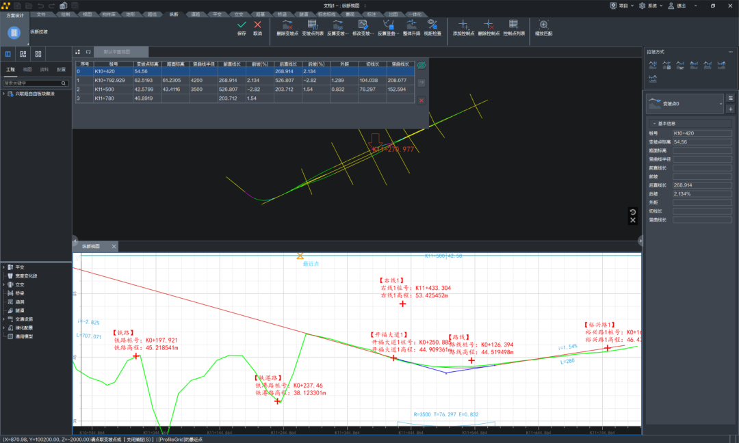Image resolution: width=739 pixels, height=443 pixels.
Task: Select fifth slope method icon in 拉坡方式 panel
Action: [708, 66]
